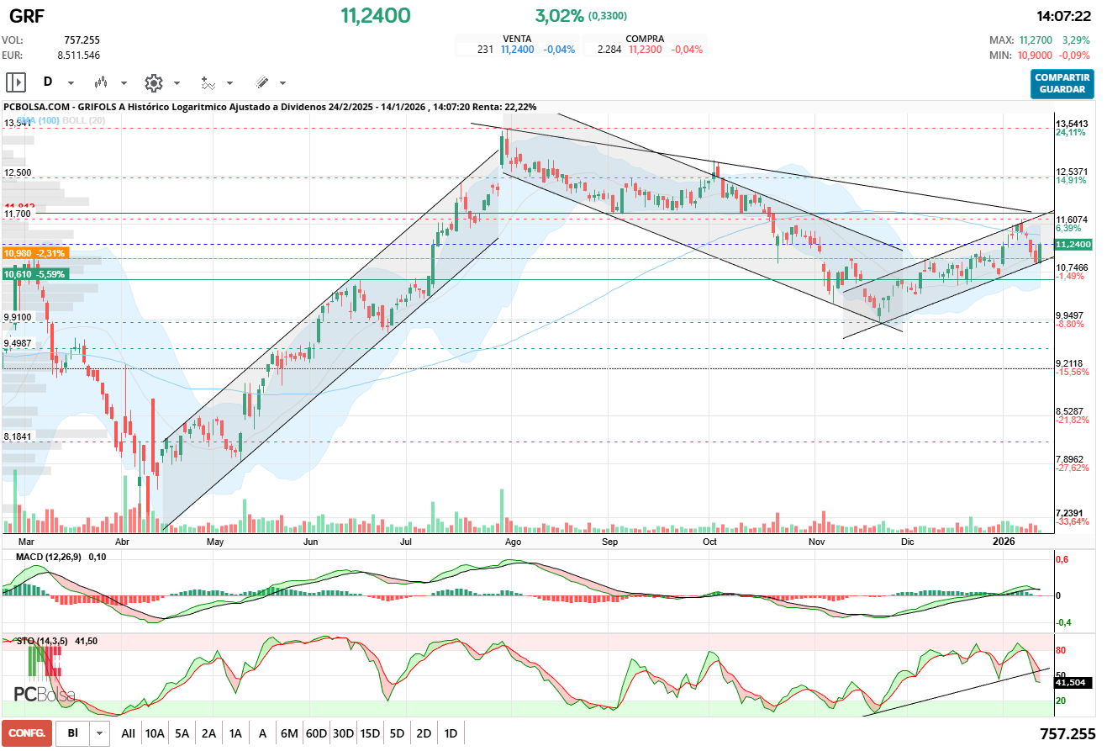Click the 2026 date axis label

[1005, 542]
